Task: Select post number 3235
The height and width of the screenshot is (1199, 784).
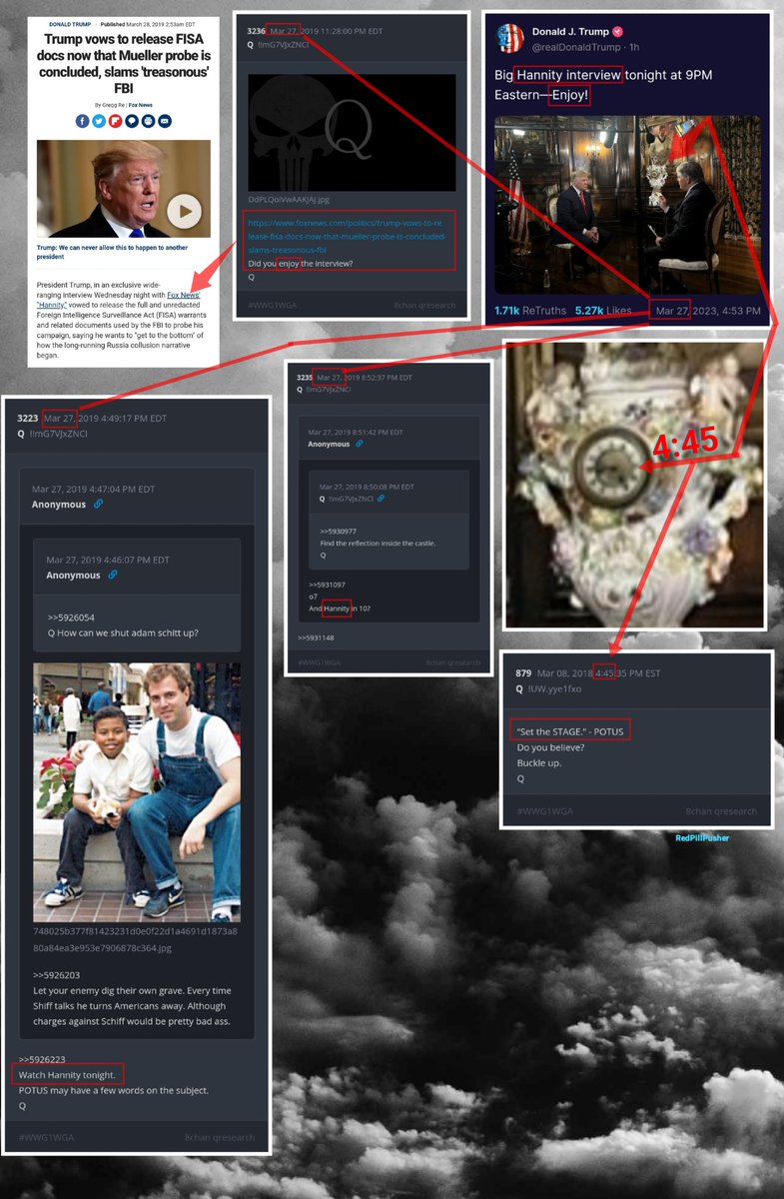Action: point(305,378)
